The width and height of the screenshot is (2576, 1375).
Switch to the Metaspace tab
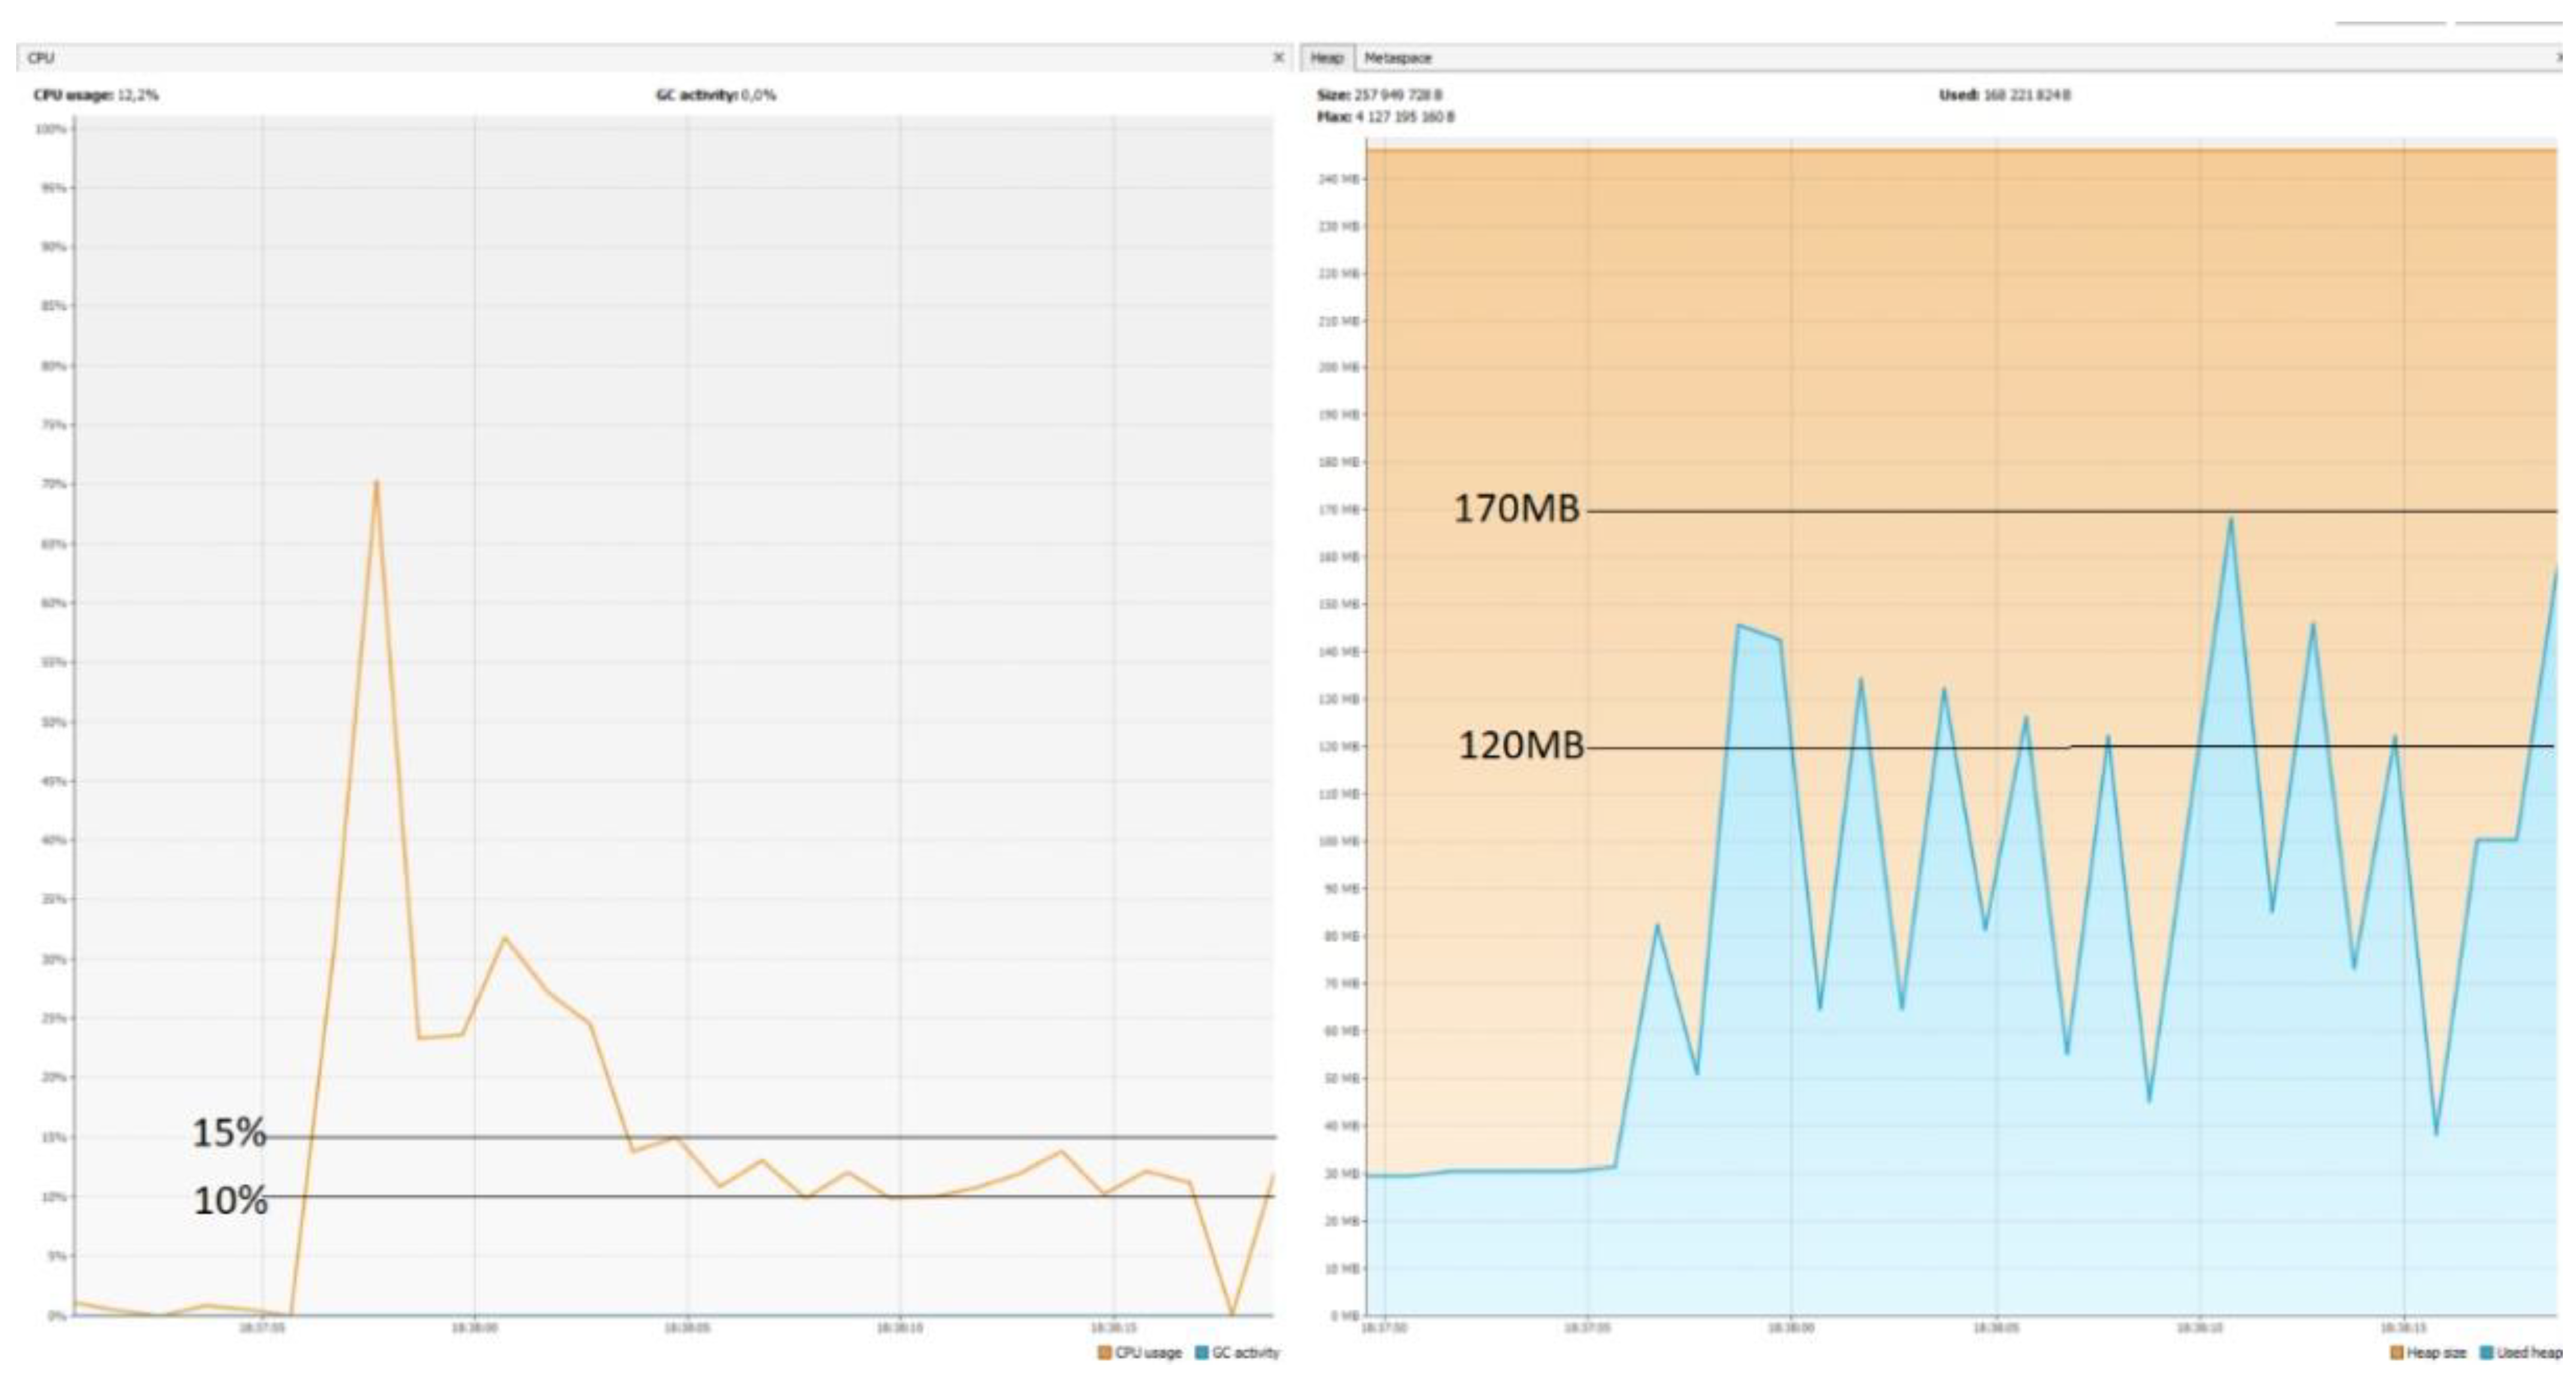[1397, 58]
